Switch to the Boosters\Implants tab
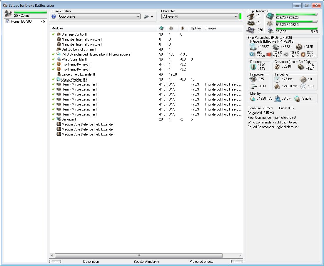 [x=146, y=262]
